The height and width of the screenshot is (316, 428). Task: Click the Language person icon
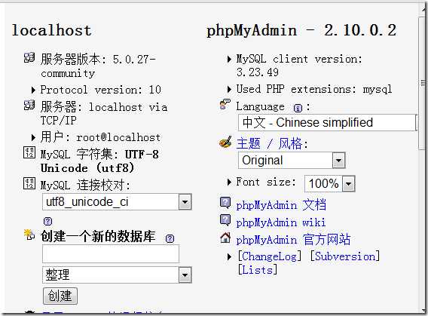click(x=225, y=105)
